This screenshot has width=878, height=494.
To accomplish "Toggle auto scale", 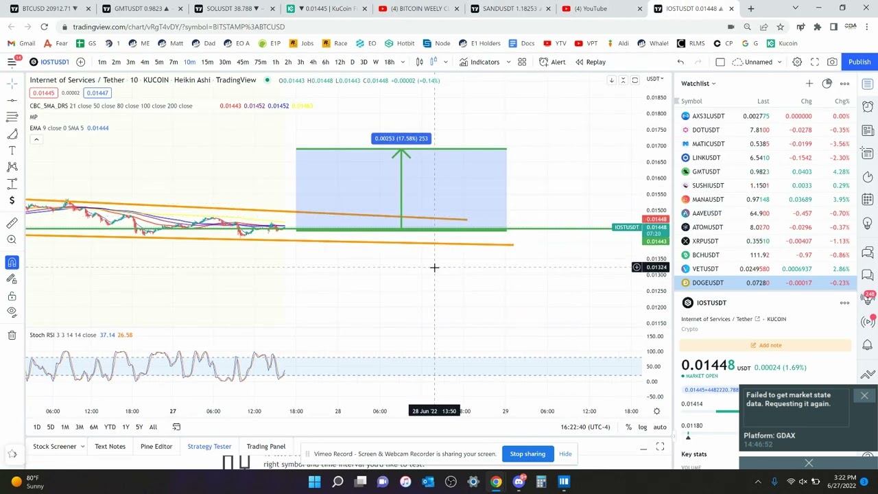I will point(660,427).
